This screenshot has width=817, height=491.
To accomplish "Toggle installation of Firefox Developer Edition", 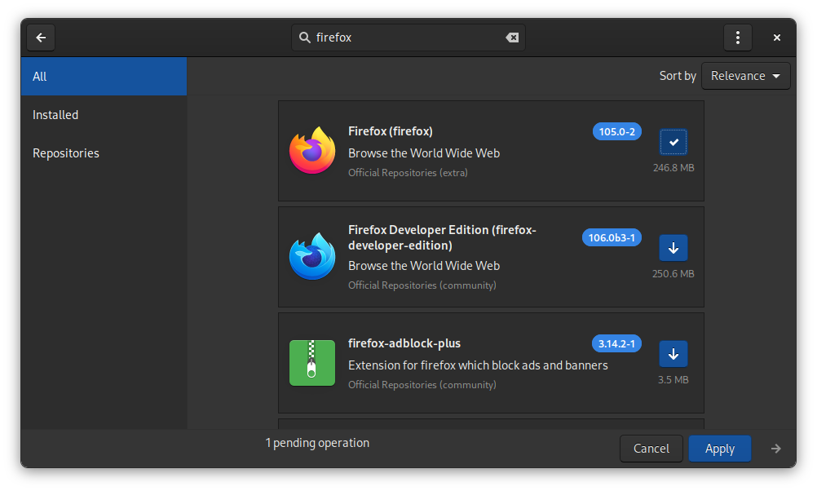I will 673,247.
